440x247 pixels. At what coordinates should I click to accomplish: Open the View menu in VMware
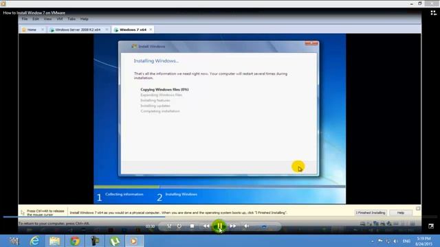47,19
